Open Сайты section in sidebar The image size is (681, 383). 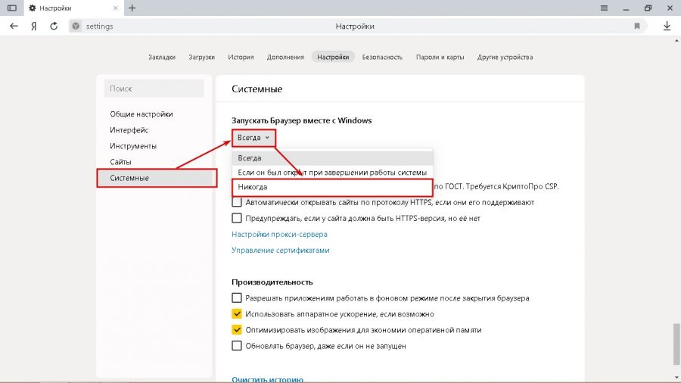(120, 162)
